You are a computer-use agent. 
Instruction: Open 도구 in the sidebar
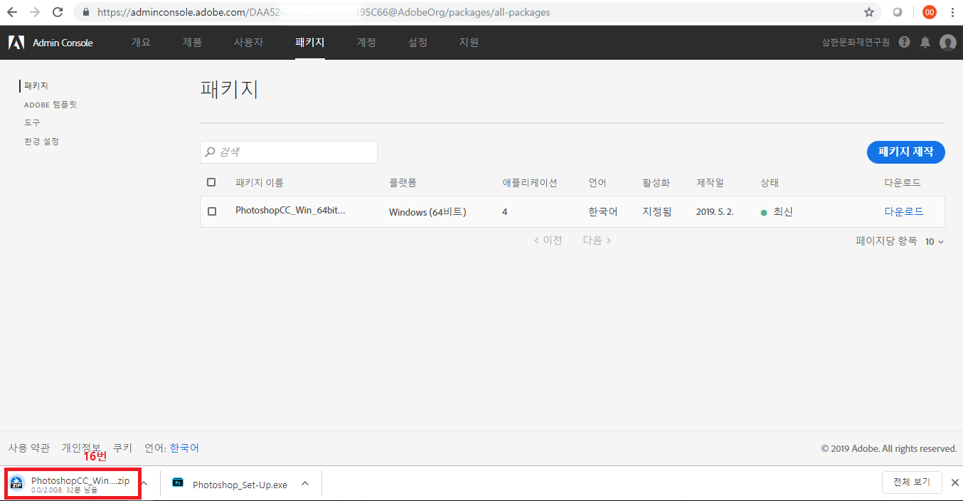click(32, 122)
